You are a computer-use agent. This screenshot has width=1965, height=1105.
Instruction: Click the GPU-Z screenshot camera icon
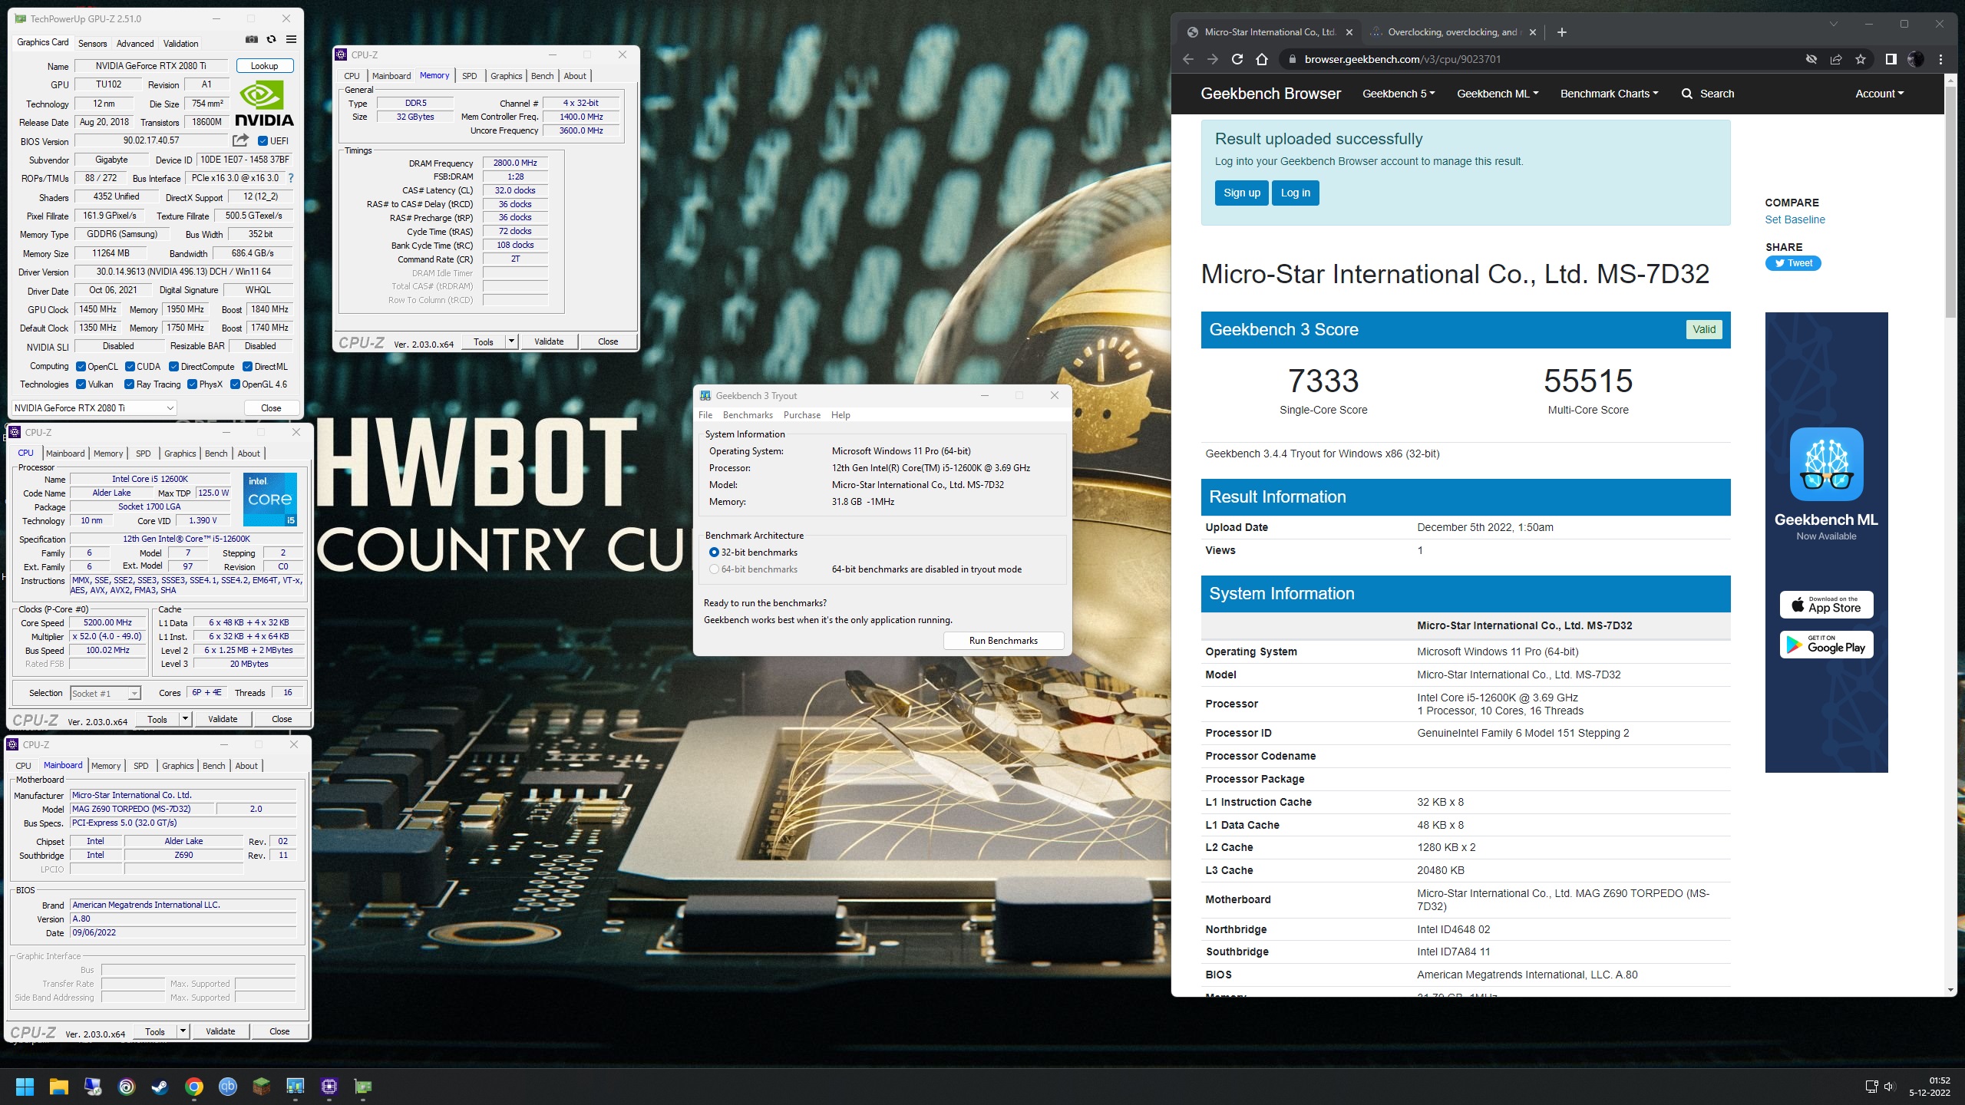[251, 40]
